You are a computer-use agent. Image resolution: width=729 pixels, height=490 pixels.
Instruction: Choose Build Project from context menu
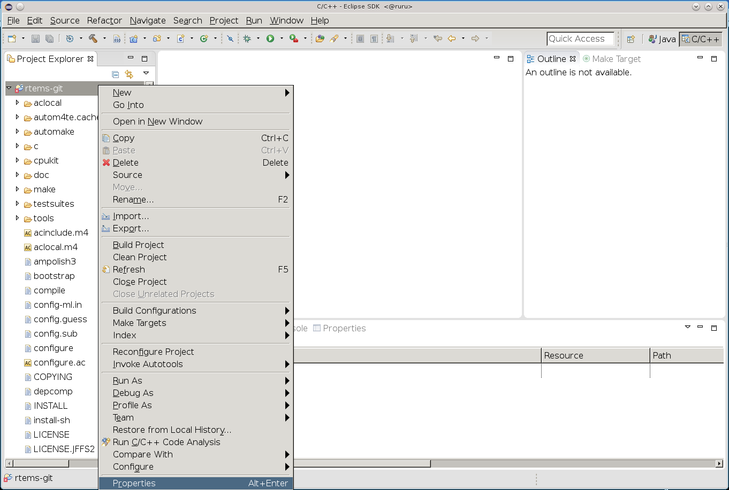[x=138, y=245]
